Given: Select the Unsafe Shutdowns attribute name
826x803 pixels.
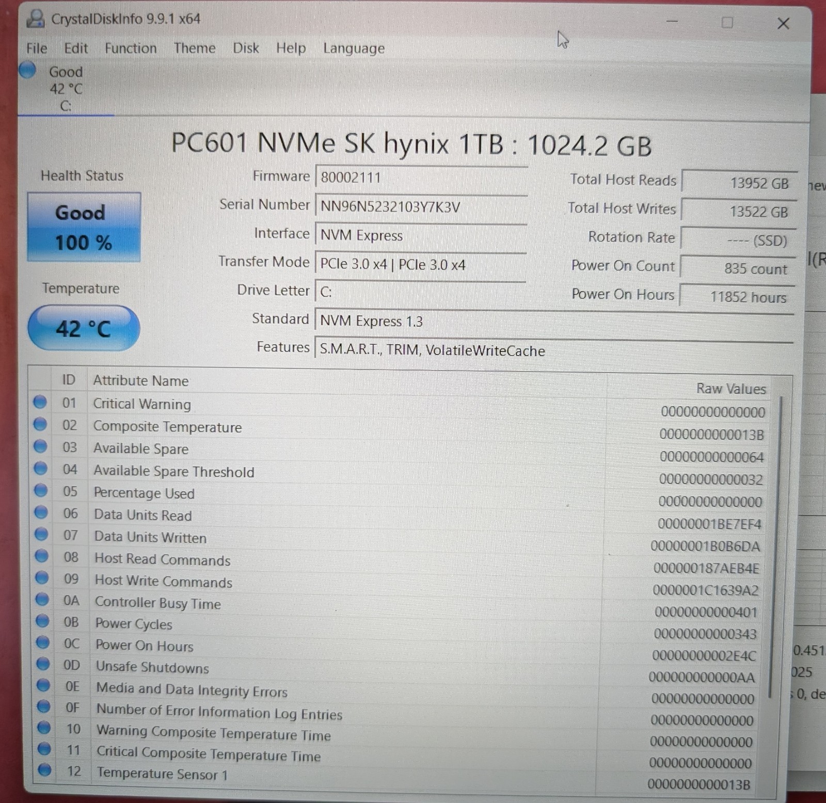Looking at the screenshot, I should click(x=153, y=667).
